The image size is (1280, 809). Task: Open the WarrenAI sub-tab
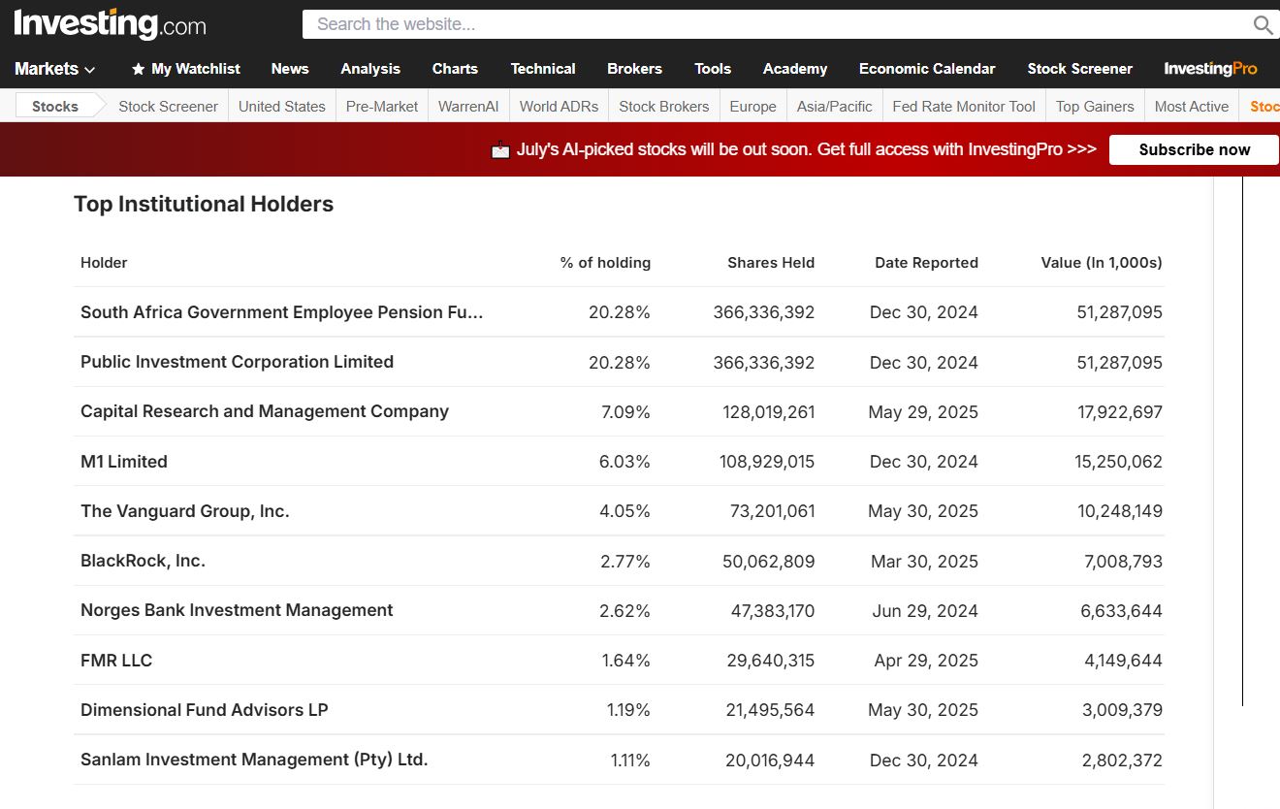(x=468, y=107)
